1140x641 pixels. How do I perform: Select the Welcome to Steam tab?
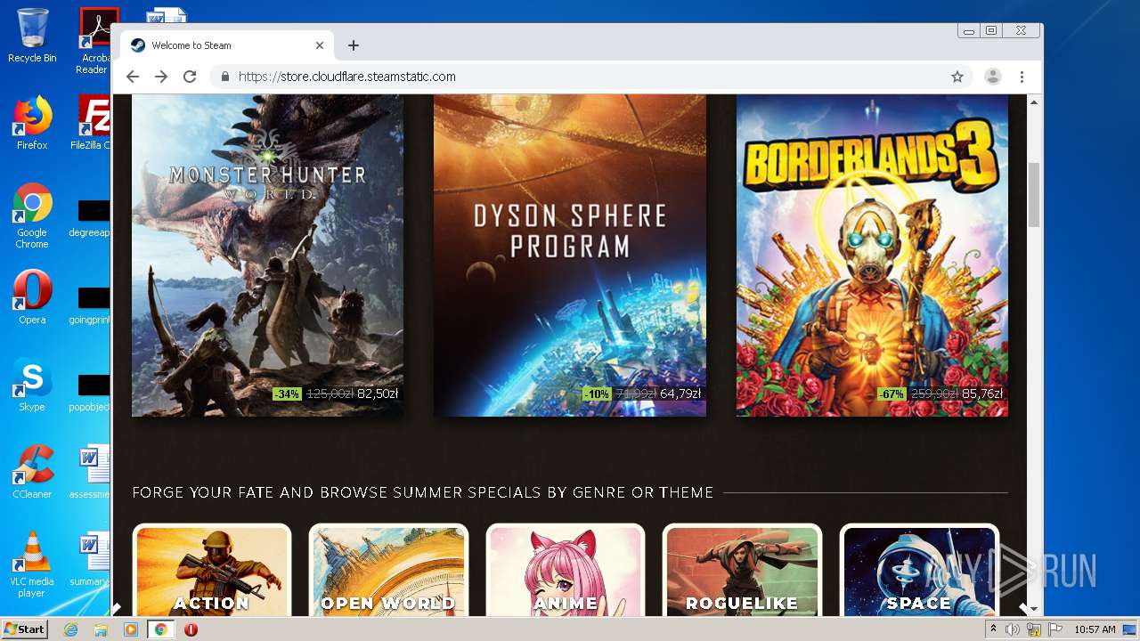pos(227,45)
